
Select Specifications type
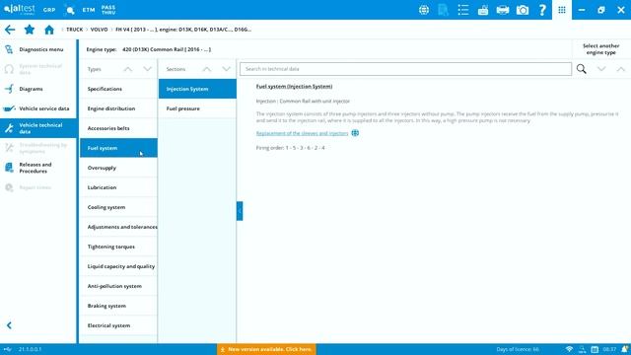[x=118, y=89]
